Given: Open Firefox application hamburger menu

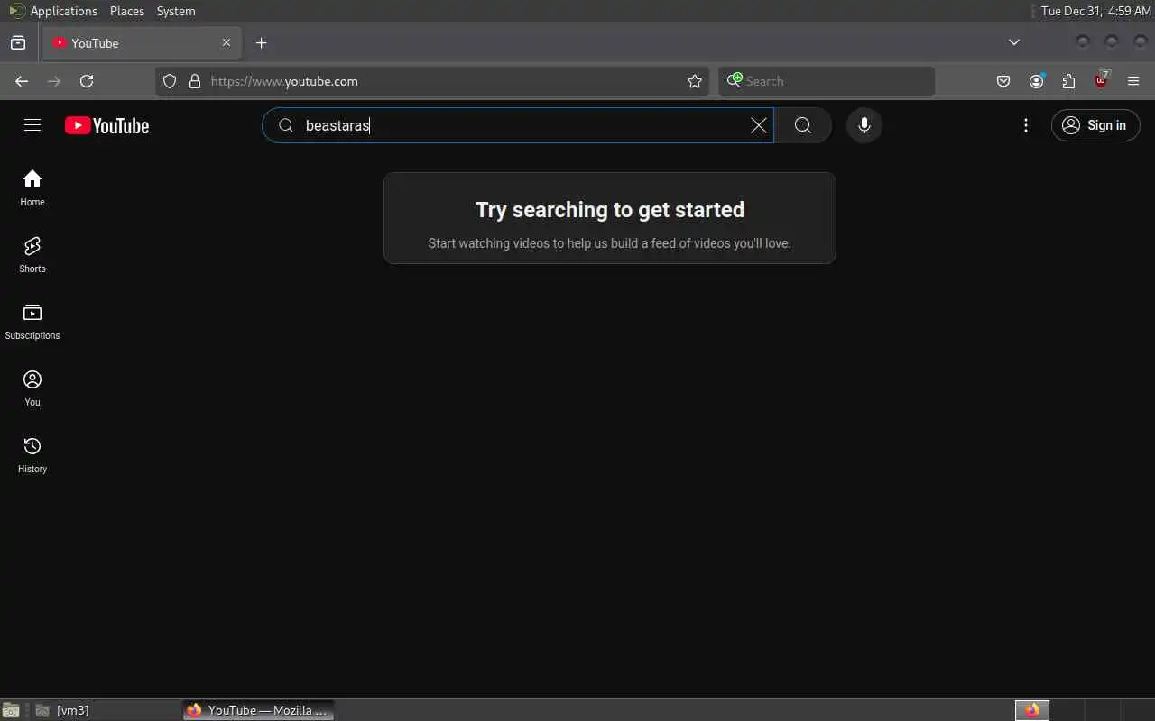Looking at the screenshot, I should [x=1133, y=81].
